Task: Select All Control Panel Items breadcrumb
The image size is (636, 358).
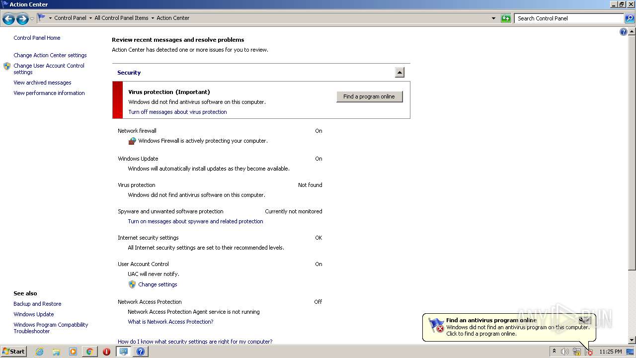Action: (121, 18)
